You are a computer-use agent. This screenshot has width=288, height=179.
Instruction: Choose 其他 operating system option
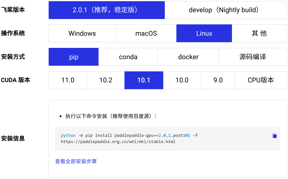[x=259, y=33]
